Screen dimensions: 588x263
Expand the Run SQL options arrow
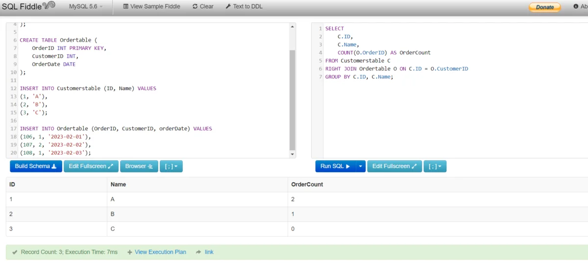[x=361, y=167]
